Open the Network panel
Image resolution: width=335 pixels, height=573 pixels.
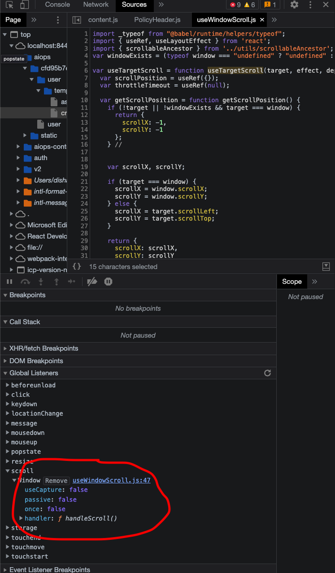[x=96, y=5]
